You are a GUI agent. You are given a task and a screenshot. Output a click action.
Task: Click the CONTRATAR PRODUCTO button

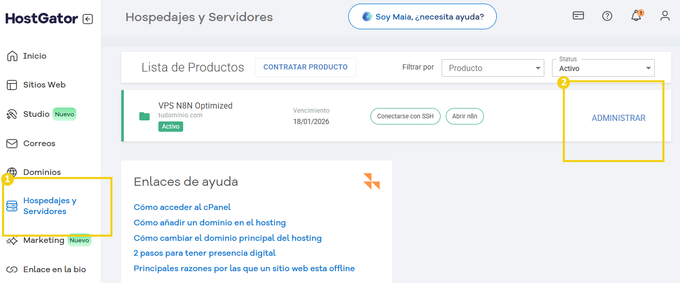point(305,67)
